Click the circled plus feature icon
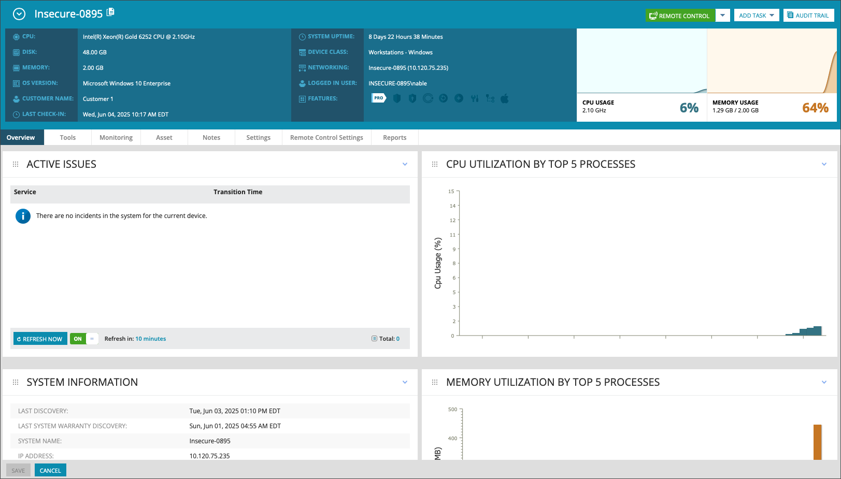The height and width of the screenshot is (479, 841). pos(459,98)
